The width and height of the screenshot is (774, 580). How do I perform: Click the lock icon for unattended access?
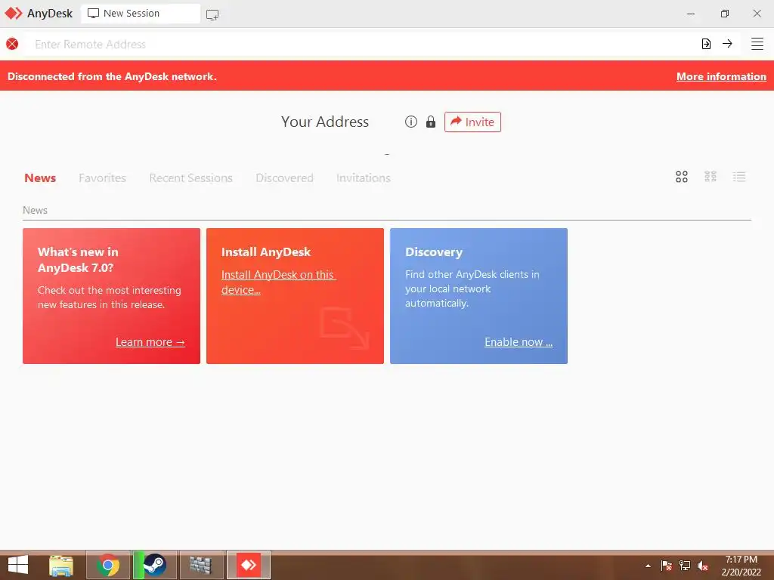tap(430, 122)
